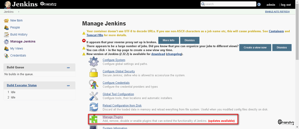Click "No builds in the queue." text
This screenshot has height=129, width=299.
click(19, 74)
